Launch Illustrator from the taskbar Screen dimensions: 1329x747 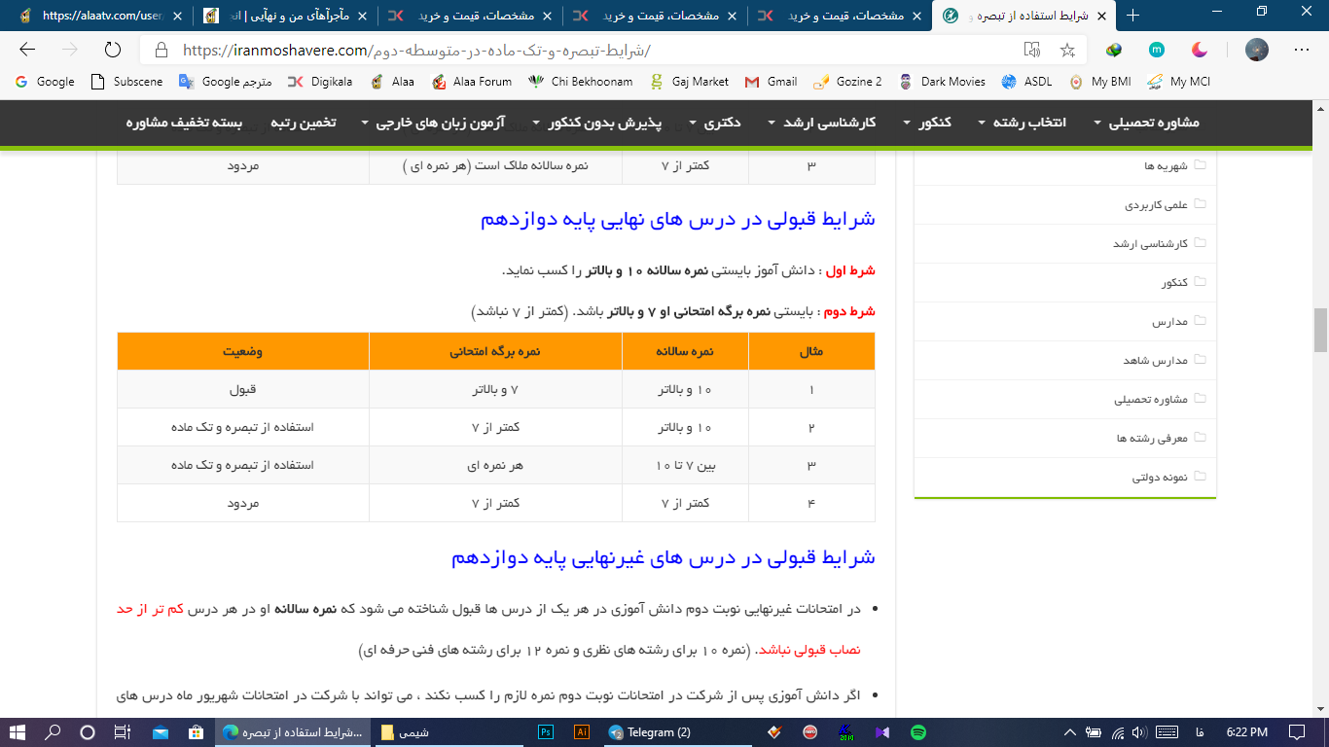point(582,732)
